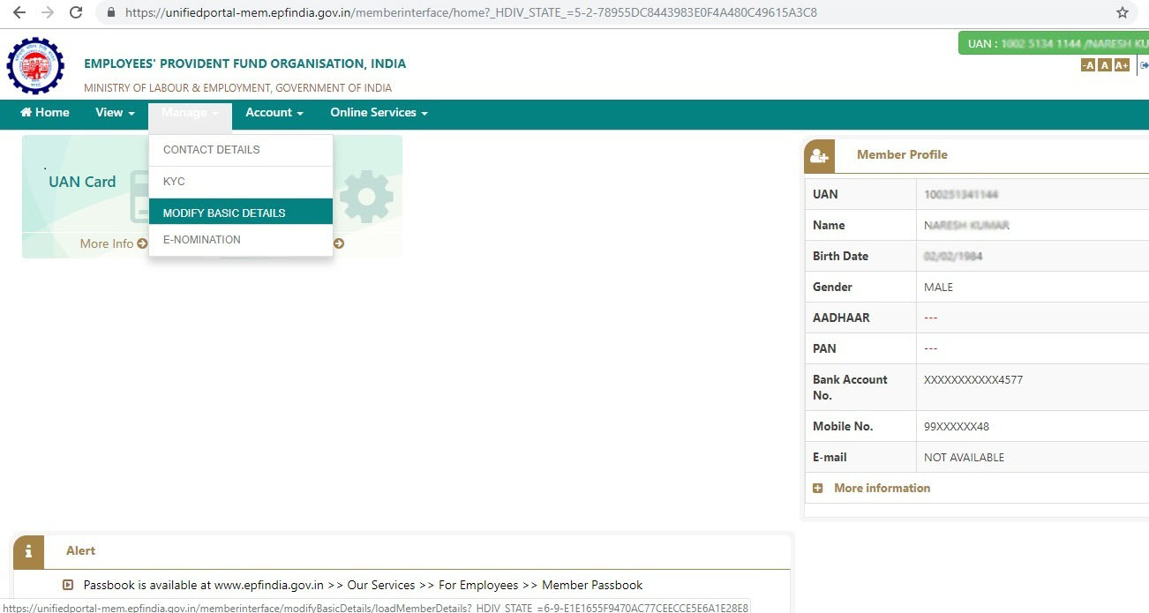Image resolution: width=1149 pixels, height=613 pixels.
Task: Select CONTACT DETAILS from Manage menu
Action: [241, 150]
